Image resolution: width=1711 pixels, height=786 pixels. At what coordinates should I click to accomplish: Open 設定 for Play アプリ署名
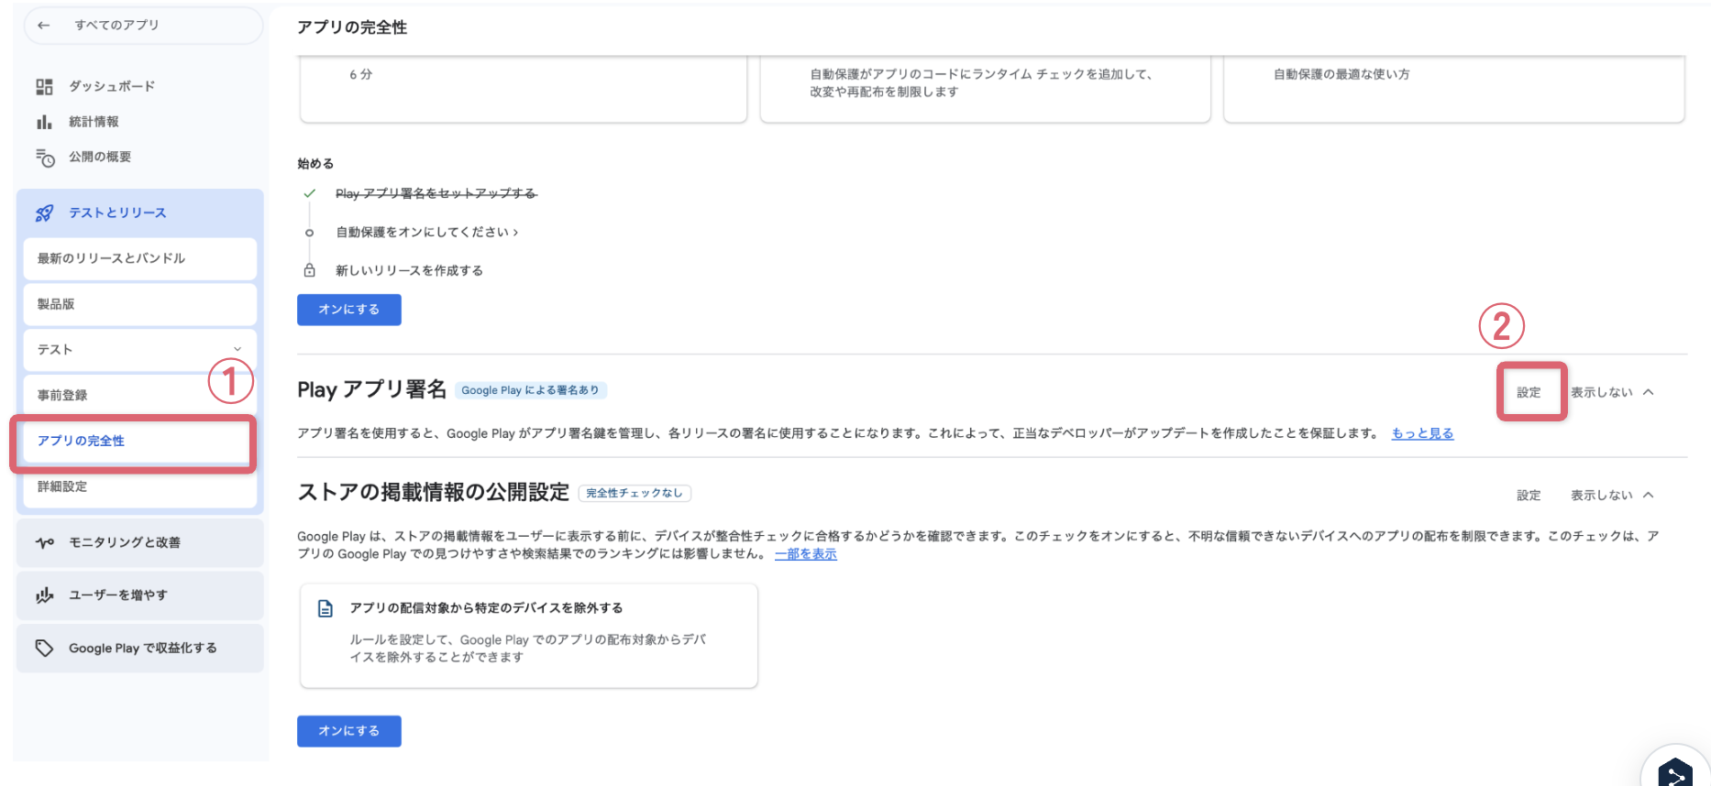click(x=1529, y=392)
